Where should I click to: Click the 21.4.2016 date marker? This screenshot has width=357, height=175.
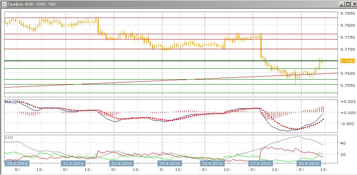pyautogui.click(x=73, y=163)
